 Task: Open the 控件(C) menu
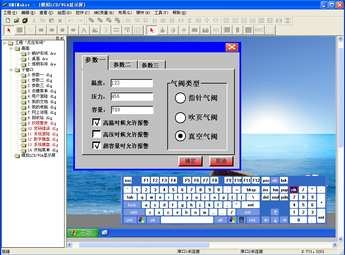coord(83,13)
